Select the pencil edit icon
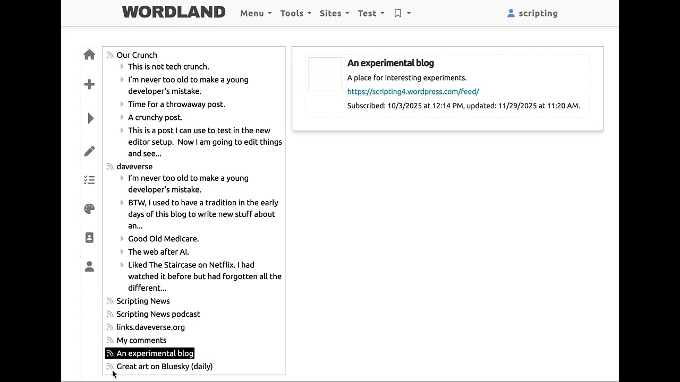The width and height of the screenshot is (680, 382). click(89, 151)
